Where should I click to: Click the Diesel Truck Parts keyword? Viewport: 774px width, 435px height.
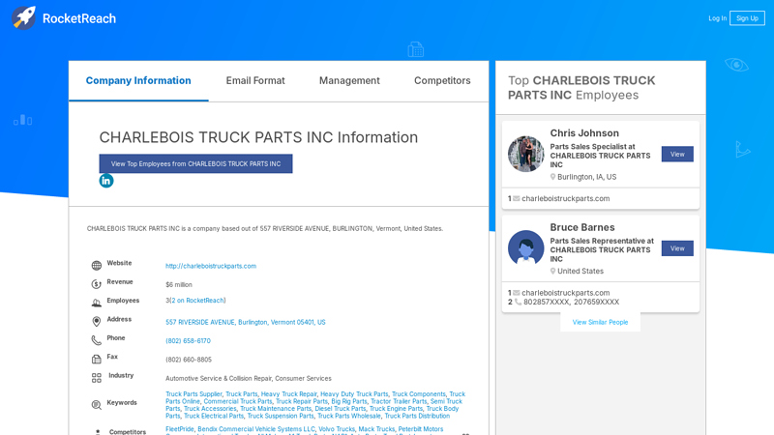click(341, 408)
